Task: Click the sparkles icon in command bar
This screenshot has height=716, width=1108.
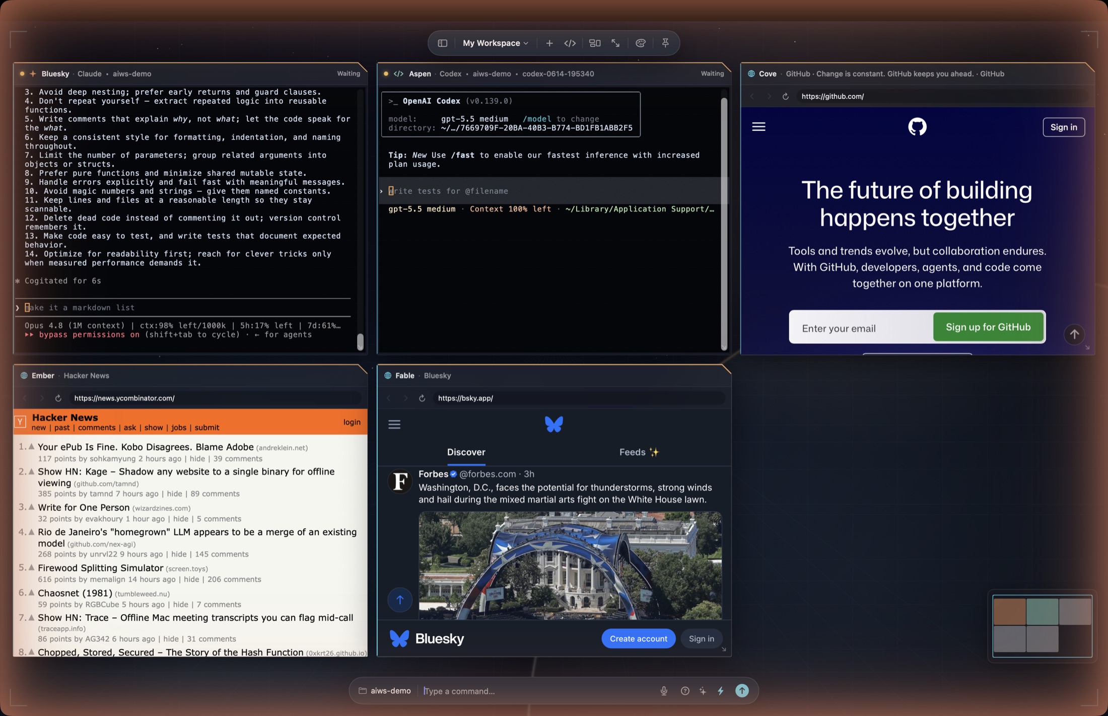Action: click(x=703, y=691)
